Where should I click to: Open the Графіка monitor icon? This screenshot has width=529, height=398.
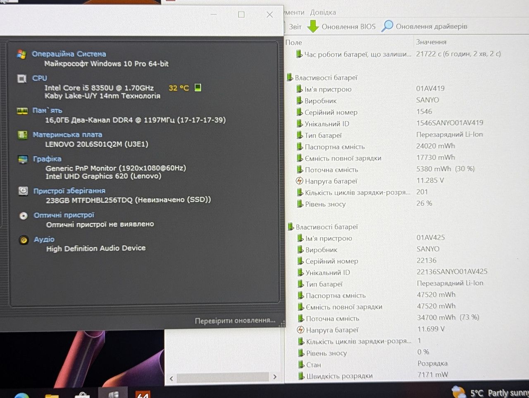23,160
